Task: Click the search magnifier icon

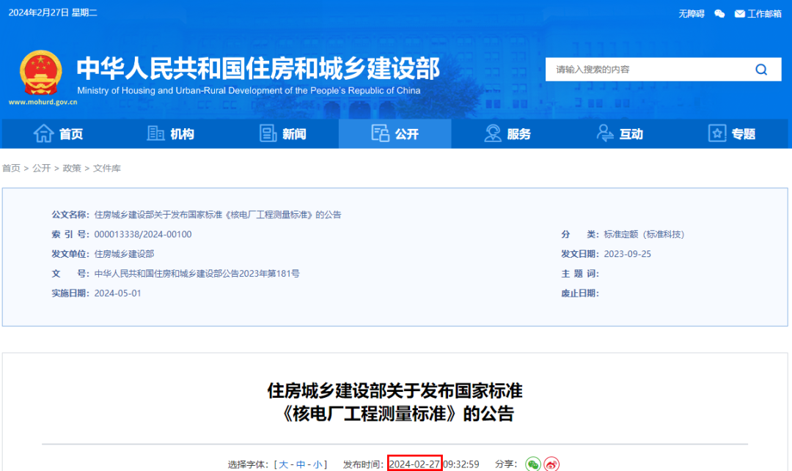Action: [x=761, y=69]
